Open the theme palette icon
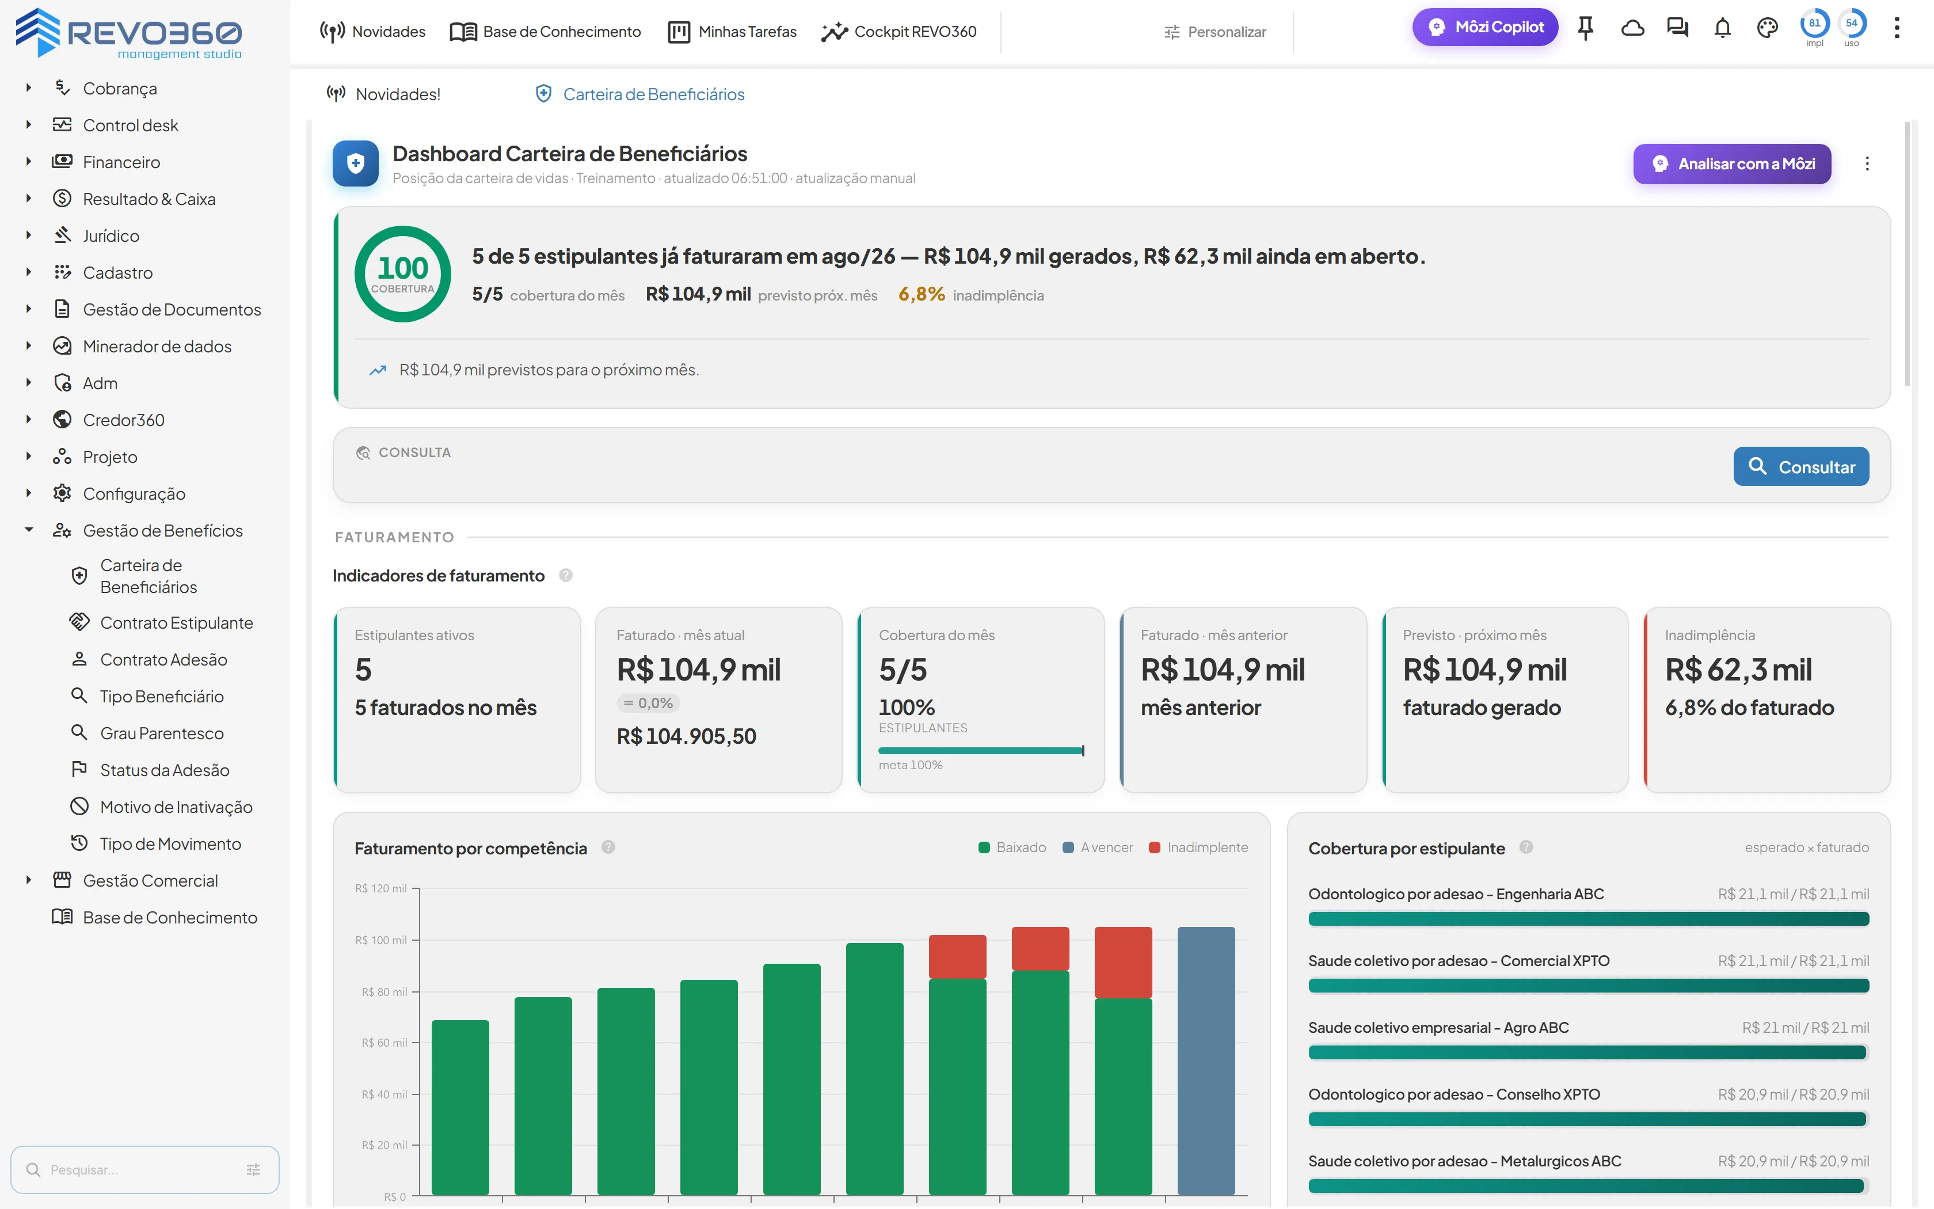This screenshot has height=1209, width=1934. 1767,29
